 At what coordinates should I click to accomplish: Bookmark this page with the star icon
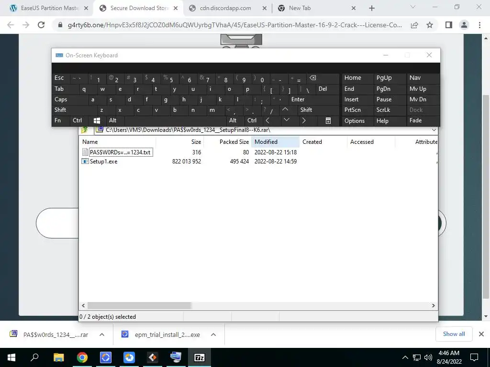click(x=430, y=25)
